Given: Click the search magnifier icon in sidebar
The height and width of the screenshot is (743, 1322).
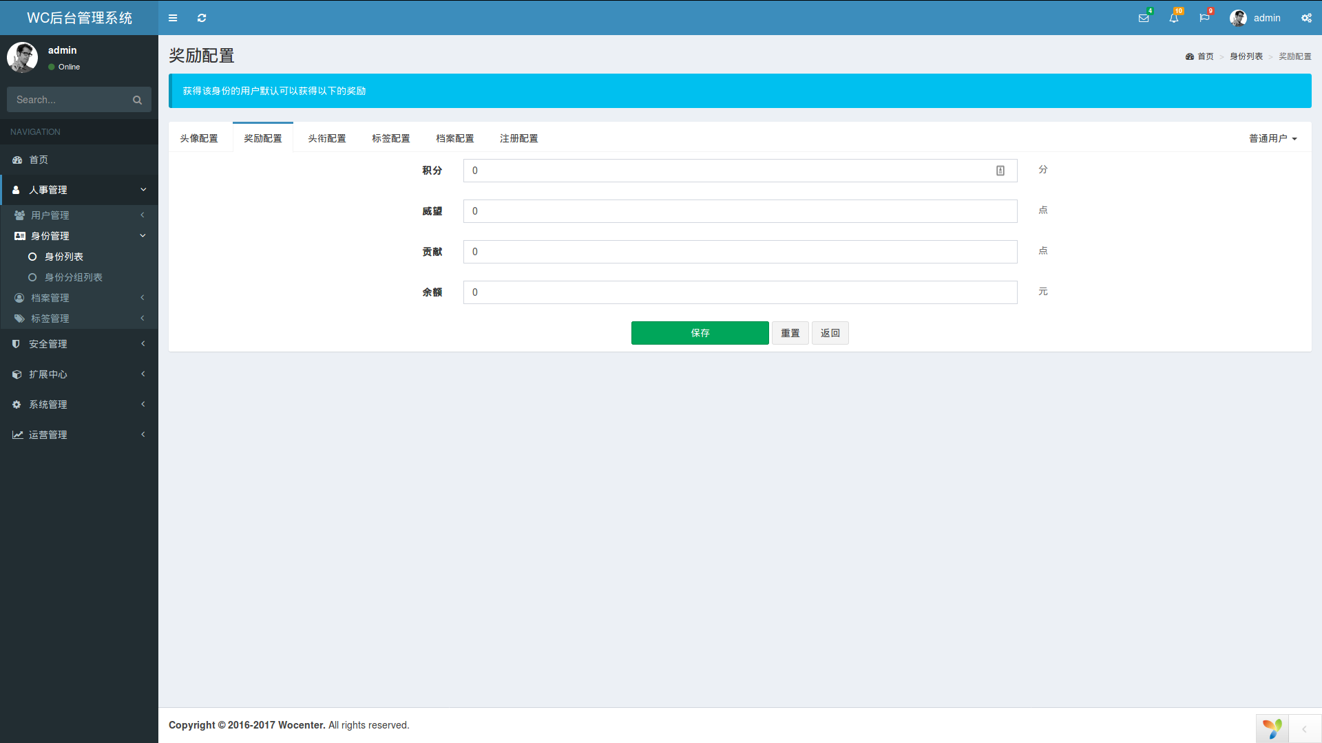Looking at the screenshot, I should point(137,100).
